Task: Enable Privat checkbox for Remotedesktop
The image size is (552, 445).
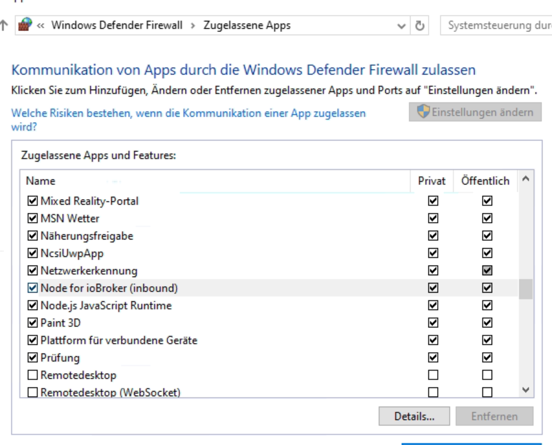Action: 433,375
